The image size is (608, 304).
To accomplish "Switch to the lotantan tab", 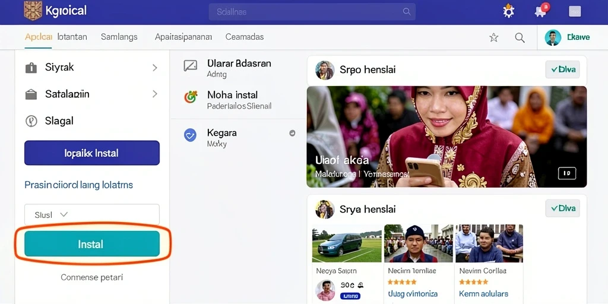I will click(x=72, y=37).
